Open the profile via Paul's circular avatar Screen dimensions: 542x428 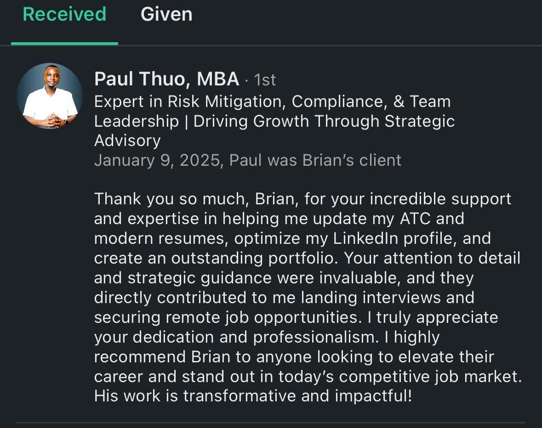(x=49, y=95)
